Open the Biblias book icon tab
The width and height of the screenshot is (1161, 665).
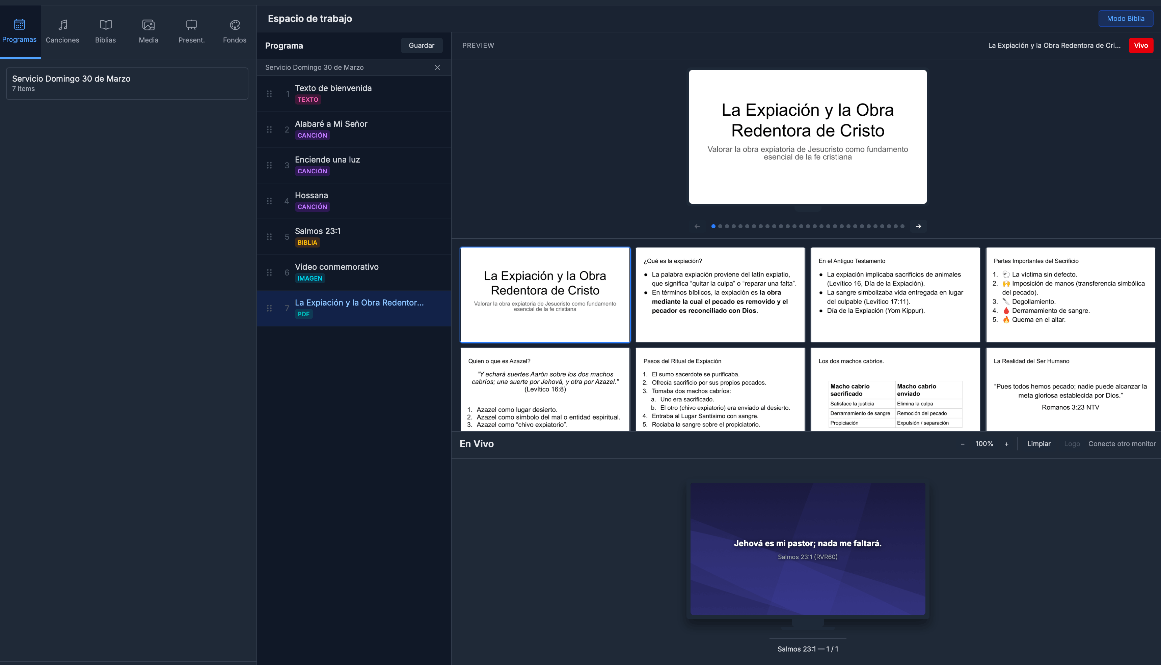(x=106, y=31)
